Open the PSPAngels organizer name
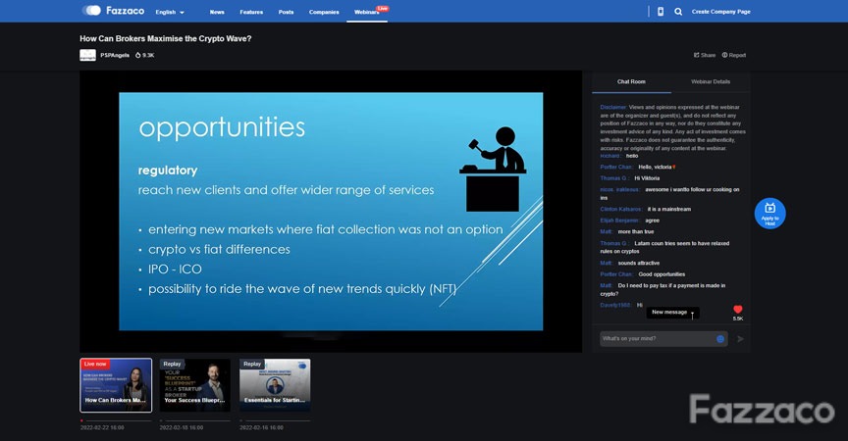The width and height of the screenshot is (848, 441). tap(115, 55)
